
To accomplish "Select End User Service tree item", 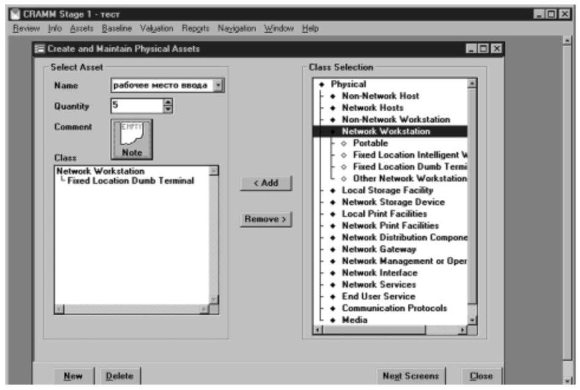I will (379, 297).
